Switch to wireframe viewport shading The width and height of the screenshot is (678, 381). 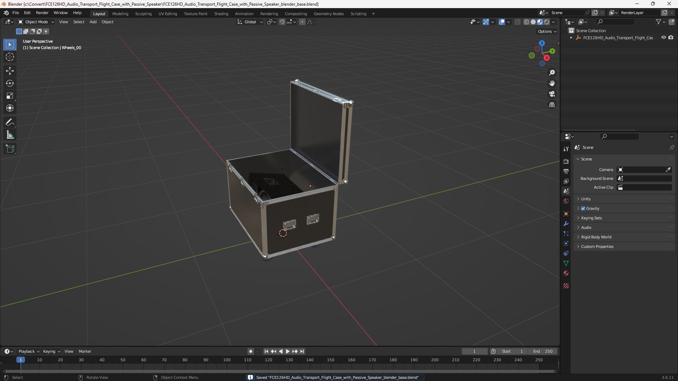[527, 22]
